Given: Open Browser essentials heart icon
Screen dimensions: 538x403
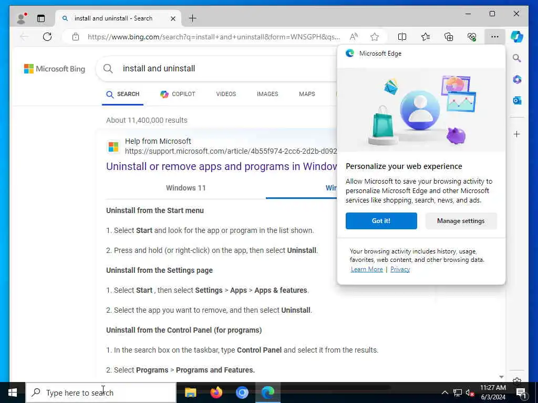Looking at the screenshot, I should coord(472,37).
